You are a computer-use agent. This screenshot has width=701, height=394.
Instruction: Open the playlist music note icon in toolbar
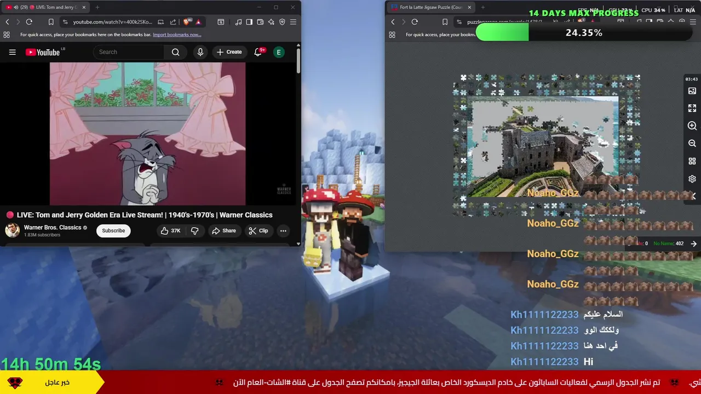tap(238, 22)
